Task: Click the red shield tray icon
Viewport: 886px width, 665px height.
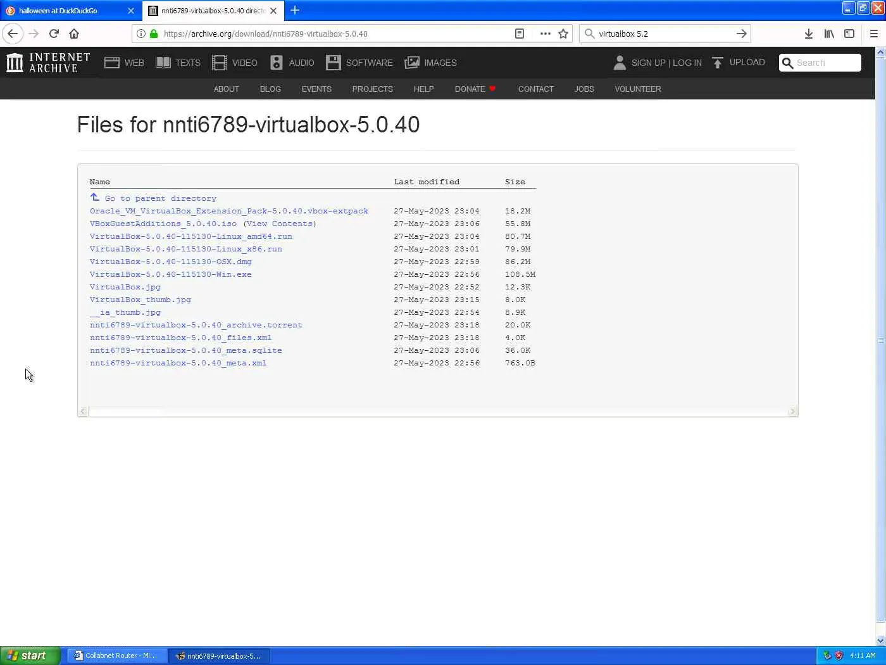Action: 839,655
